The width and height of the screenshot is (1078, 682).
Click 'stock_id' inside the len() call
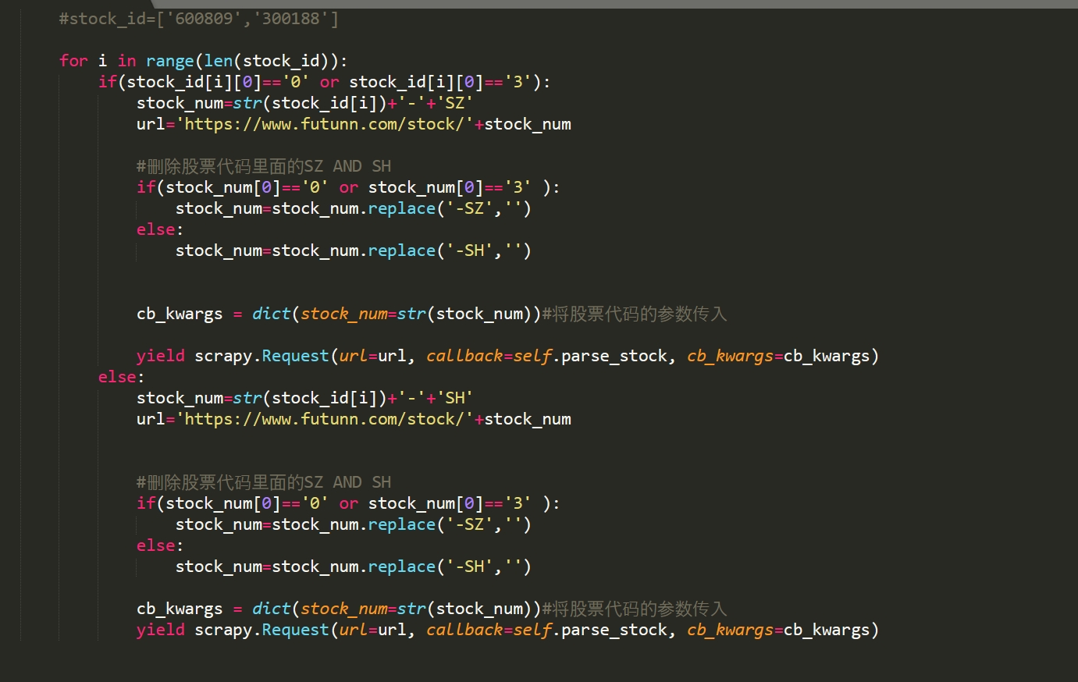point(281,61)
